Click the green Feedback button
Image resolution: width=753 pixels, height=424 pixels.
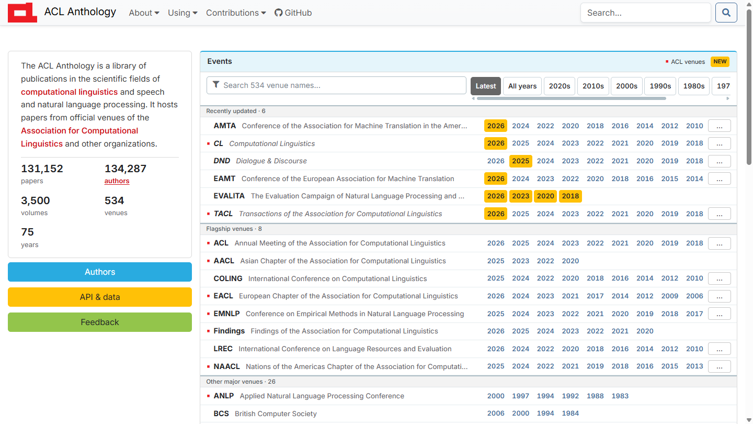click(x=100, y=322)
